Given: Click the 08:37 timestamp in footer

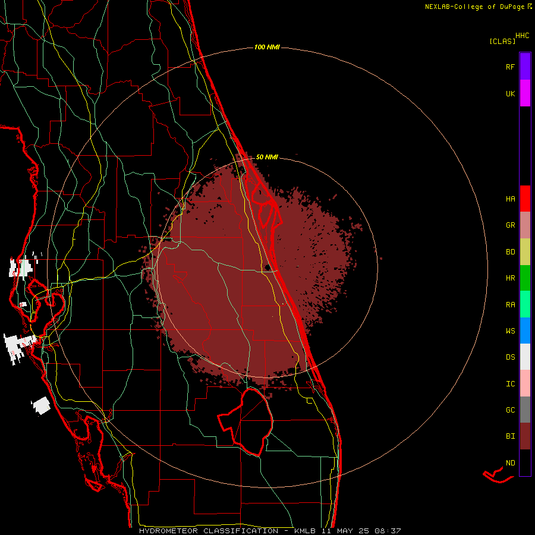Looking at the screenshot, I should coord(388,531).
